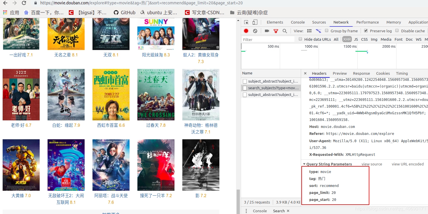Open the request Timing tab
428x214 pixels.
402,73
